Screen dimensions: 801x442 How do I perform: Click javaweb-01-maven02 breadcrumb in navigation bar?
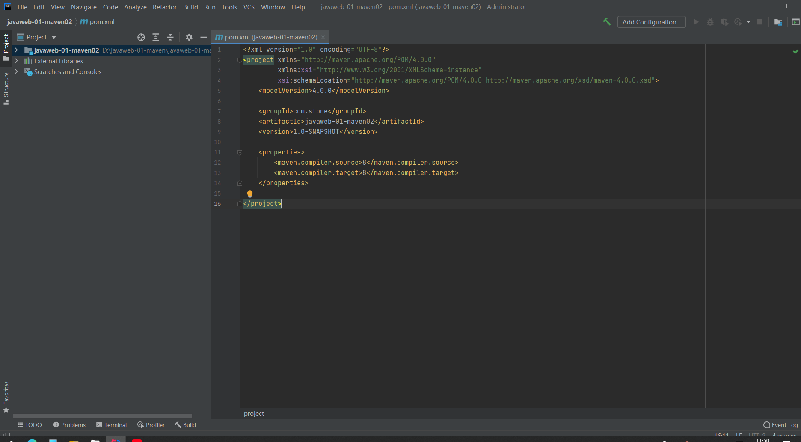39,22
